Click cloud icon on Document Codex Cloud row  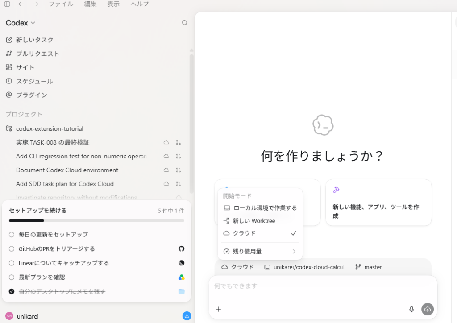(166, 170)
